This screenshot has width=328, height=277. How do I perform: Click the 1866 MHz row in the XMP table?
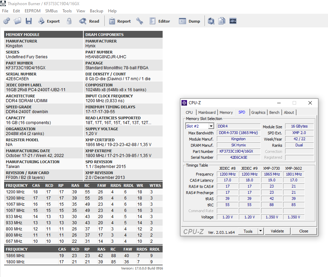coord(83,256)
